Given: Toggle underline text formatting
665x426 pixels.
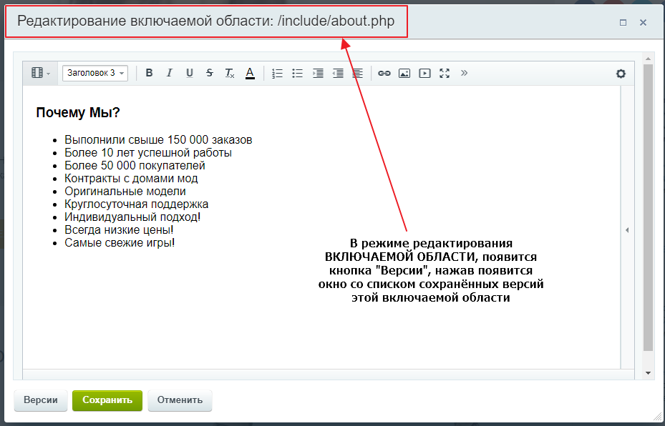Looking at the screenshot, I should pyautogui.click(x=190, y=73).
